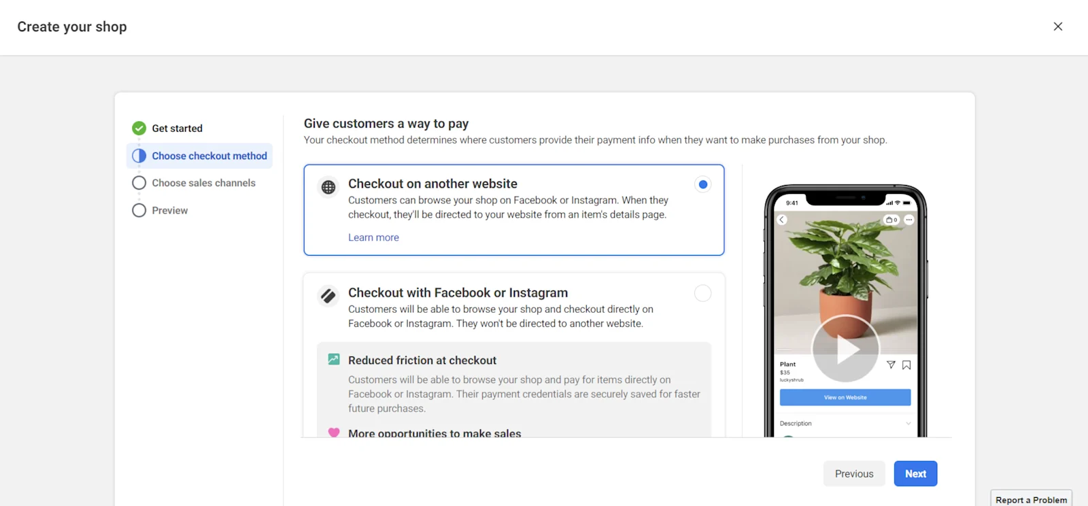Click the back arrow in the phone preview
This screenshot has height=506, width=1088.
[x=782, y=219]
